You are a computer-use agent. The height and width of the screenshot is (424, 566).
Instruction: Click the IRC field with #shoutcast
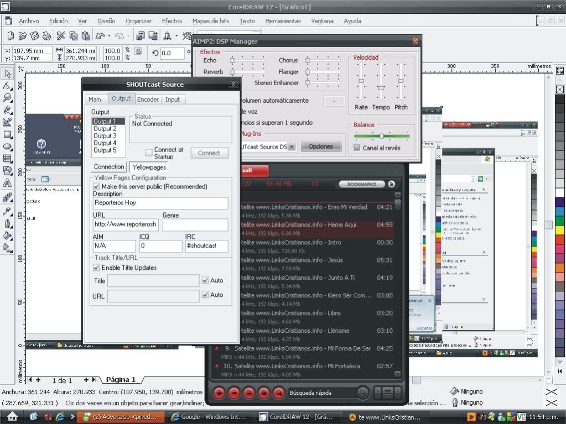206,246
